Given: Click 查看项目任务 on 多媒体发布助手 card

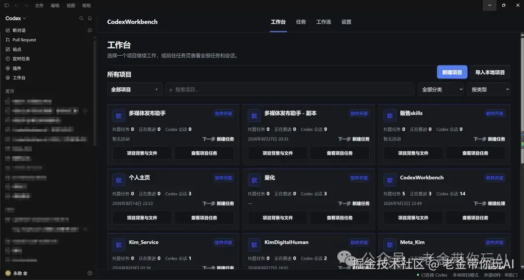Looking at the screenshot, I should [204, 153].
